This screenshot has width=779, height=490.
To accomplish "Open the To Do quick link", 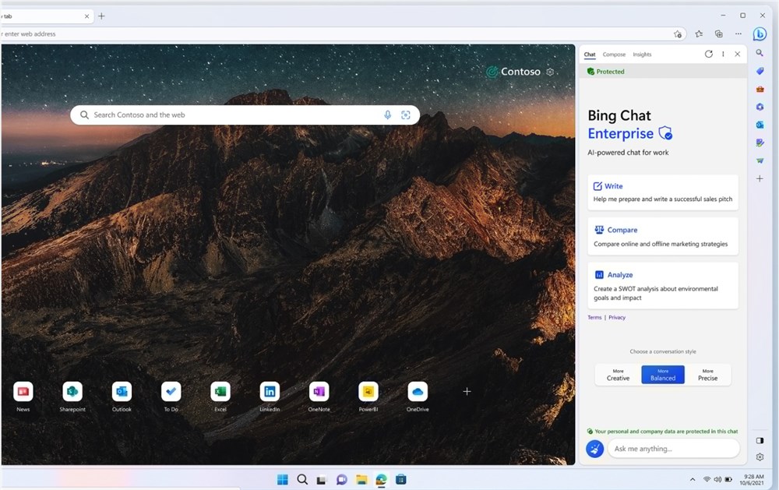I will click(171, 396).
